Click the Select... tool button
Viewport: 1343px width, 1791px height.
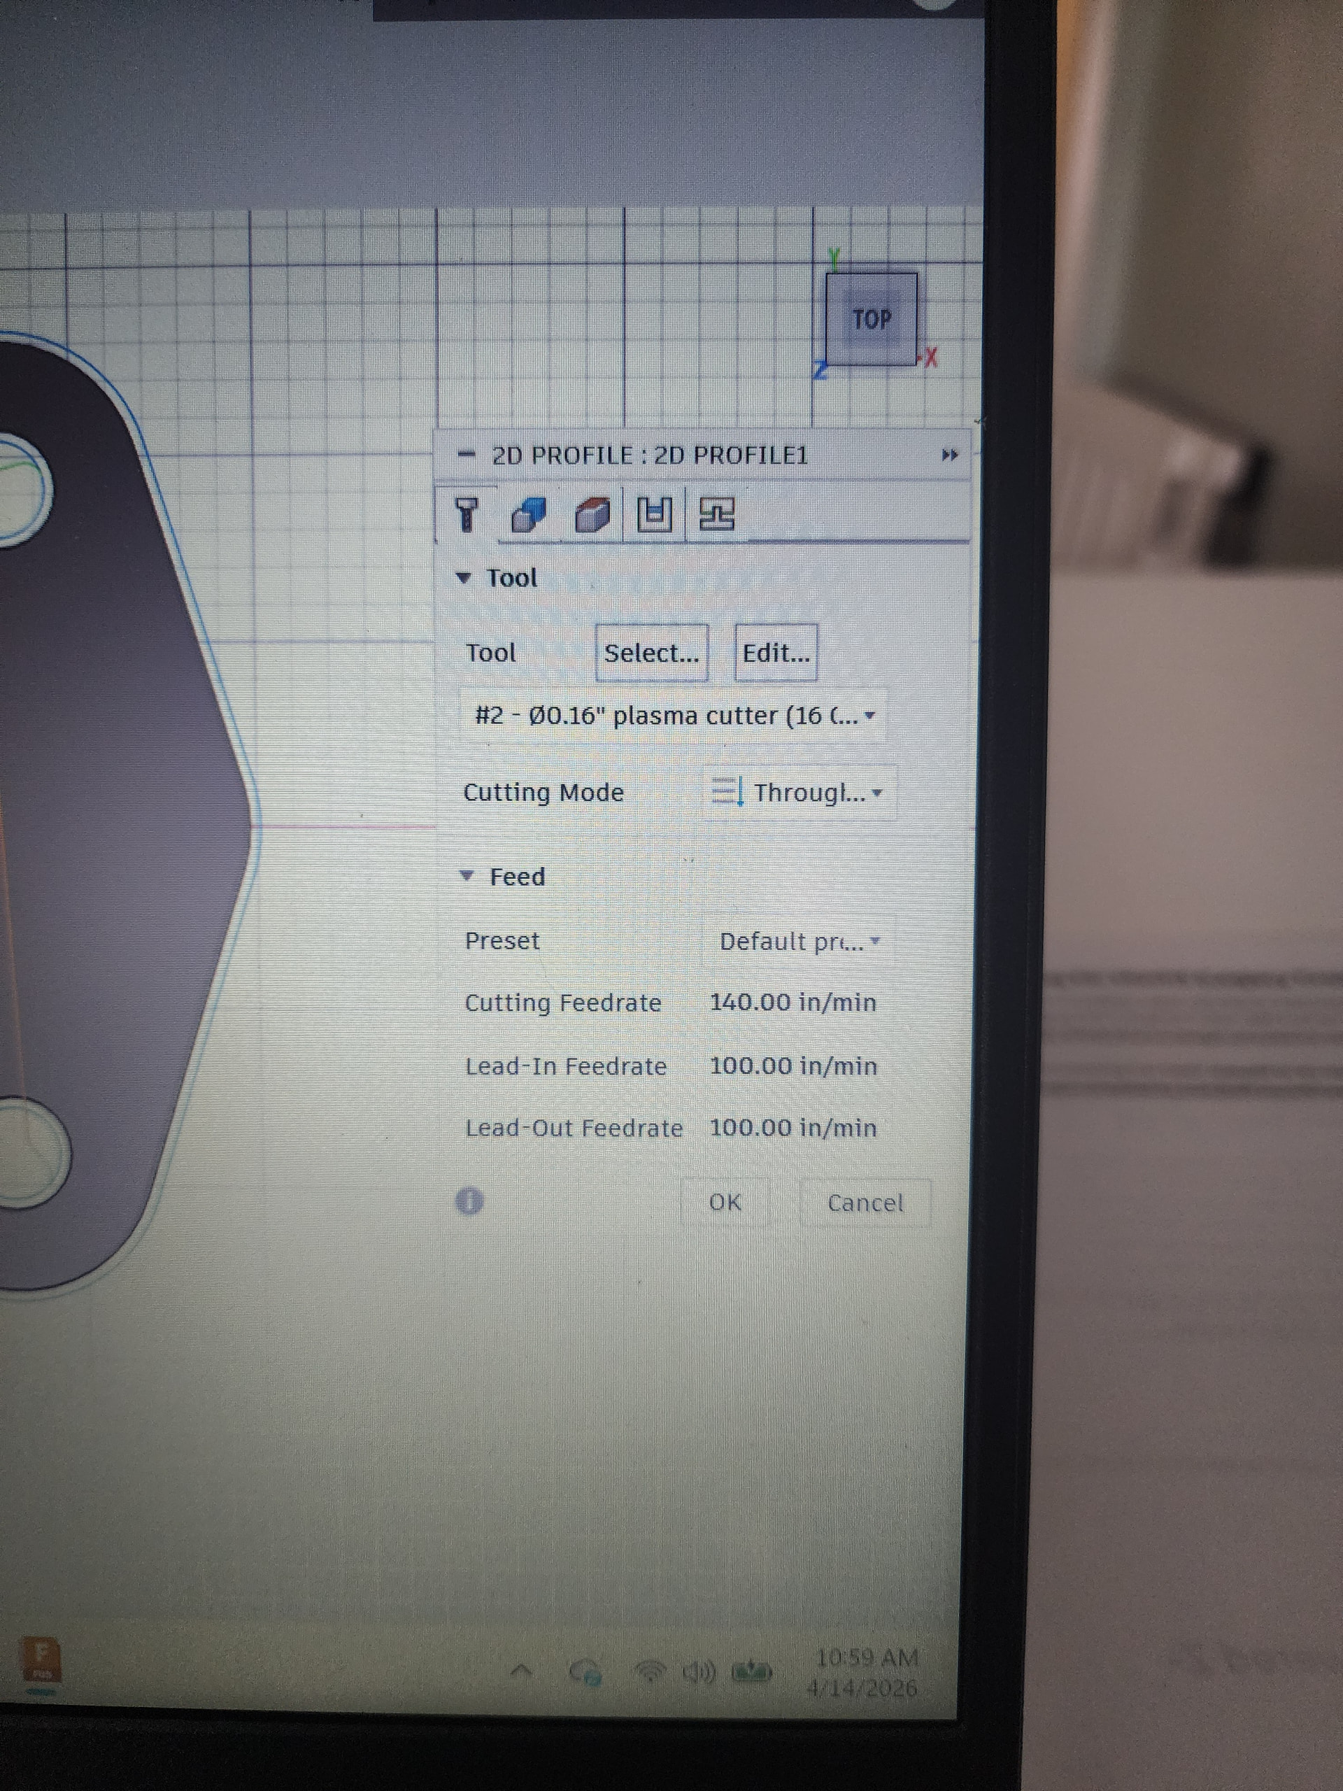coord(651,653)
